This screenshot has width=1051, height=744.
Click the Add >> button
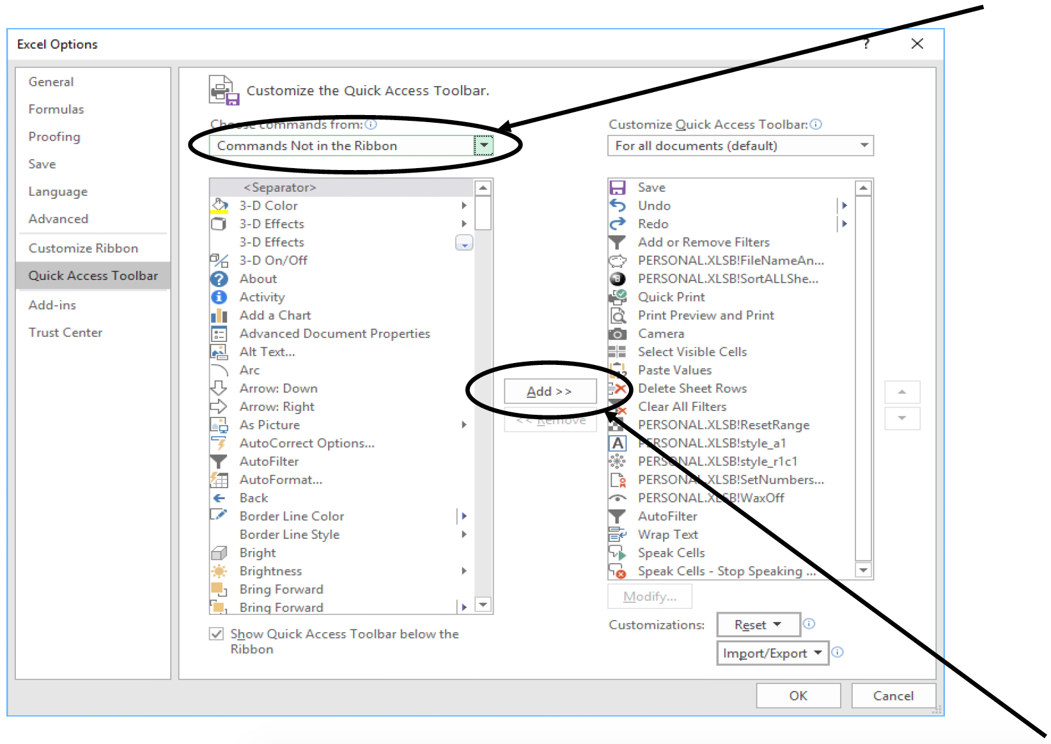click(x=550, y=391)
